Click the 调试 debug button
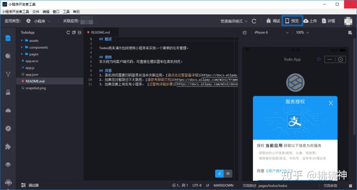The width and height of the screenshot is (357, 190). pyautogui.click(x=273, y=21)
